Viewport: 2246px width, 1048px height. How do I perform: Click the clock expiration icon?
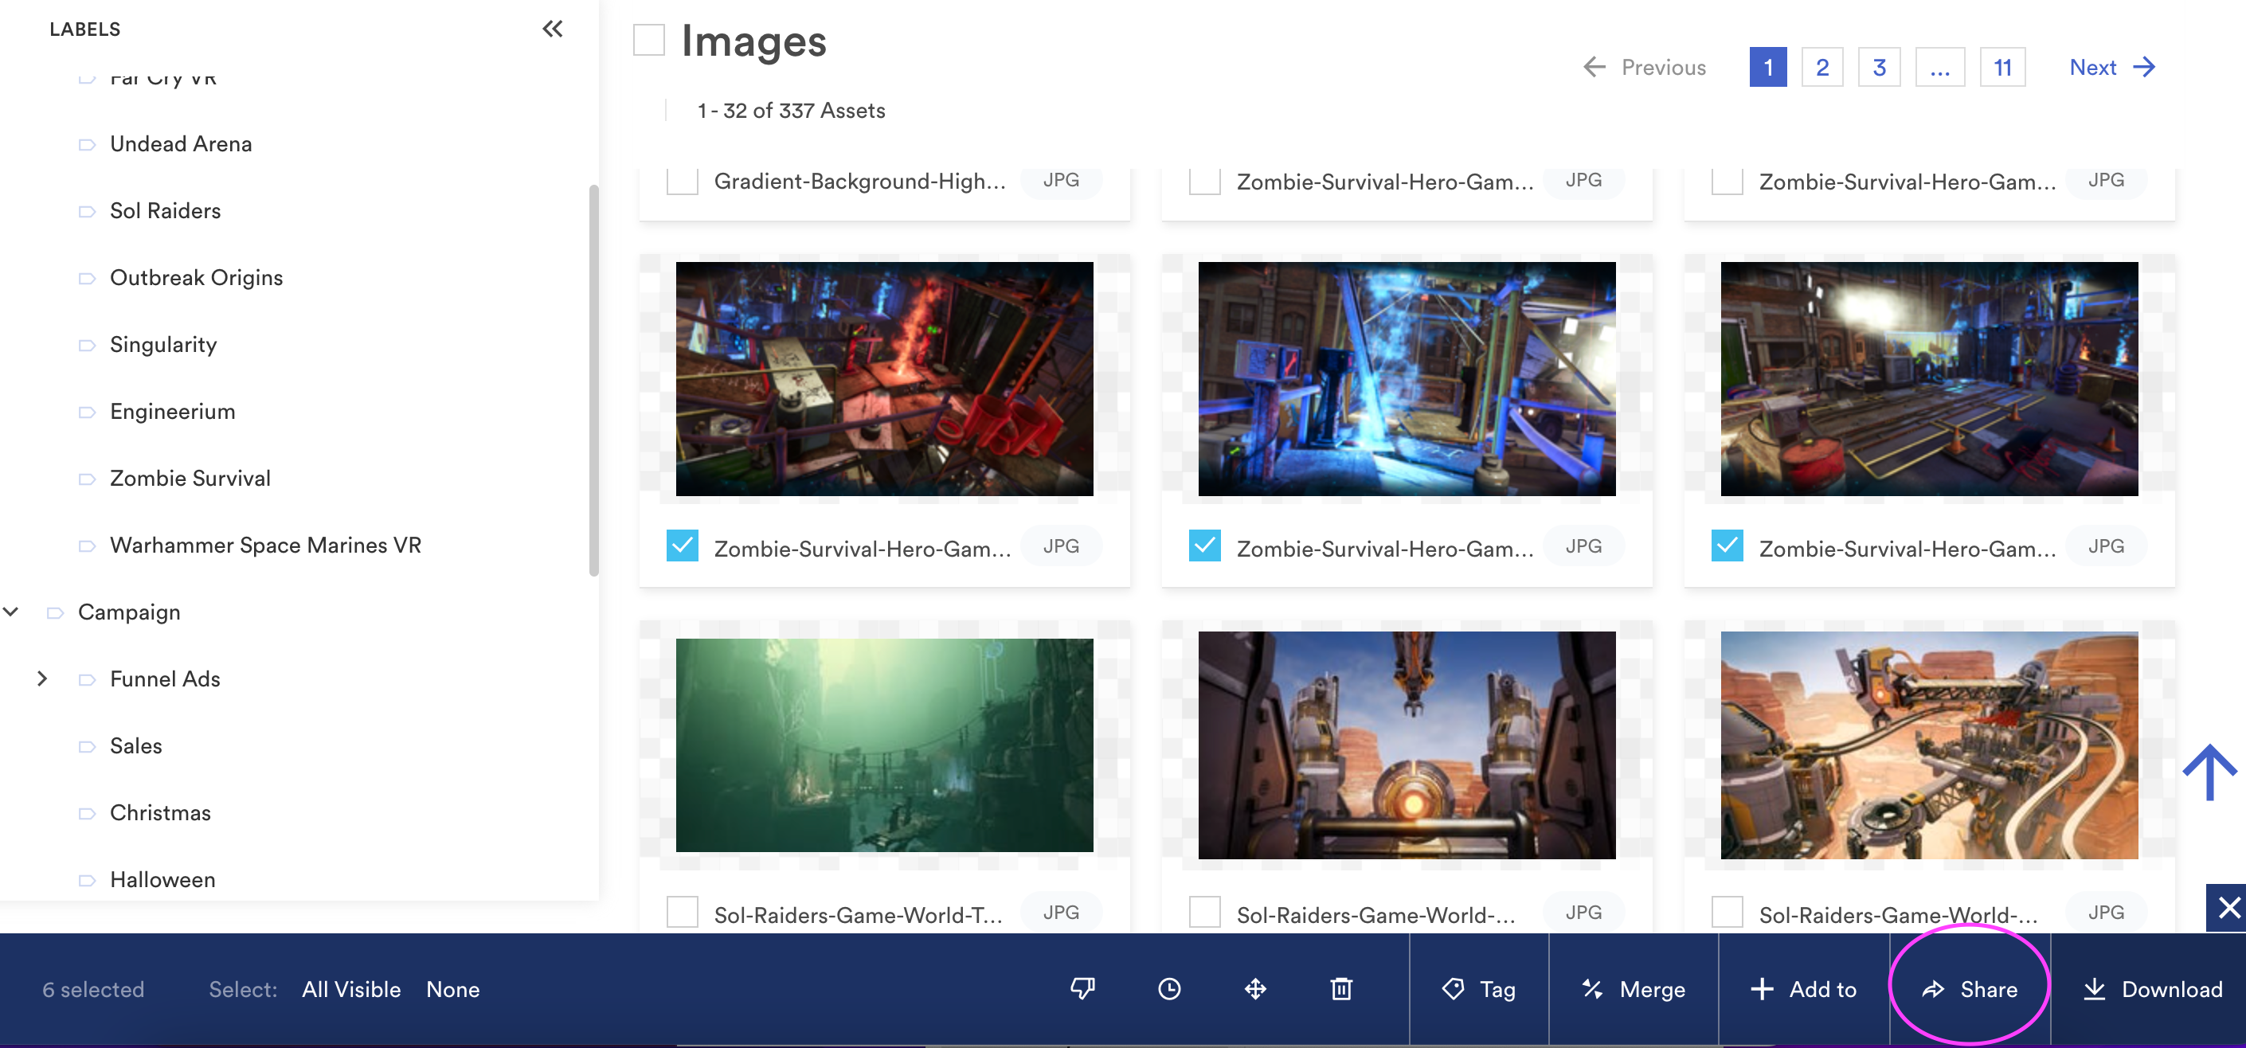coord(1168,989)
